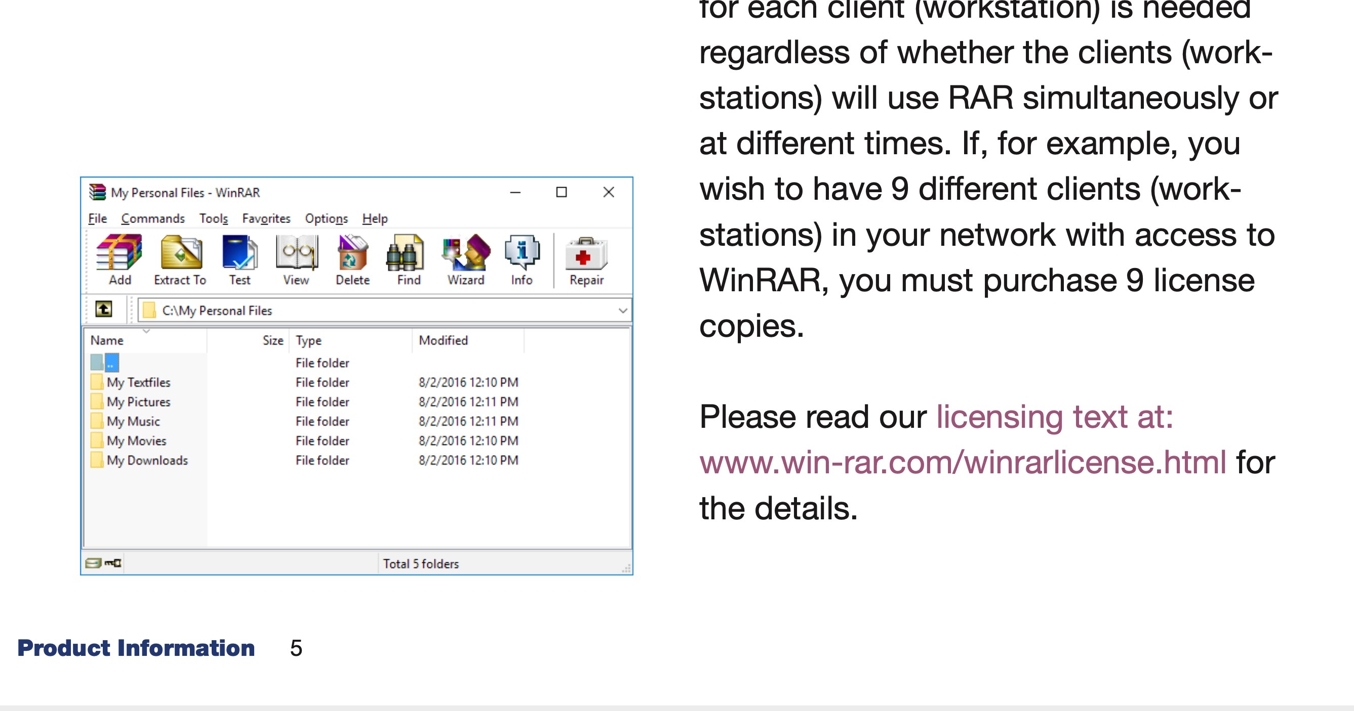Viewport: 1354px width, 711px height.
Task: Open the Commands menu
Action: click(x=153, y=218)
